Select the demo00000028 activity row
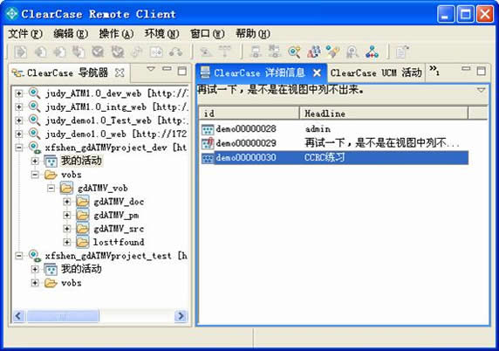499x351 pixels. (334, 129)
